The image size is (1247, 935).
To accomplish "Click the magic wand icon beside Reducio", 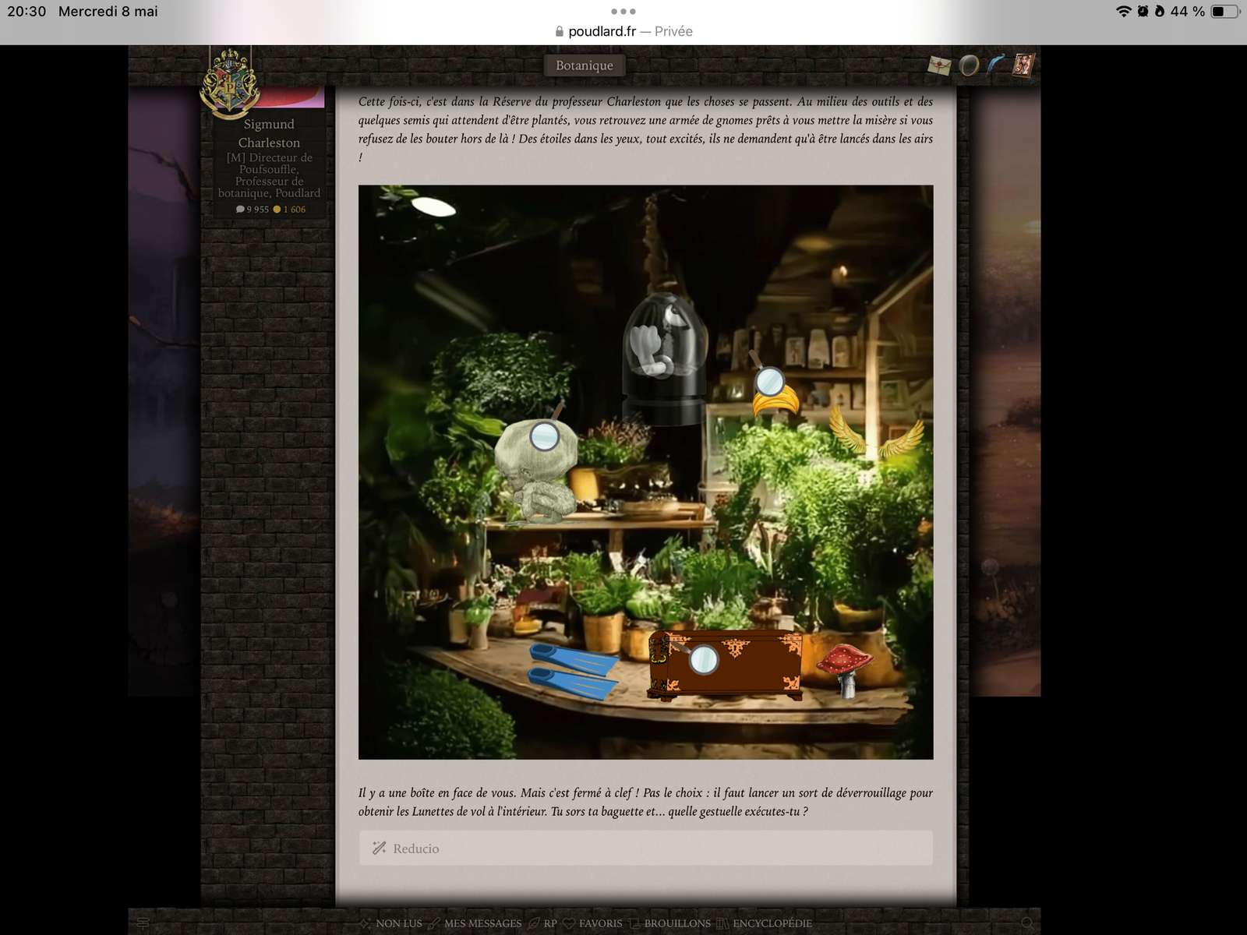I will (x=380, y=848).
